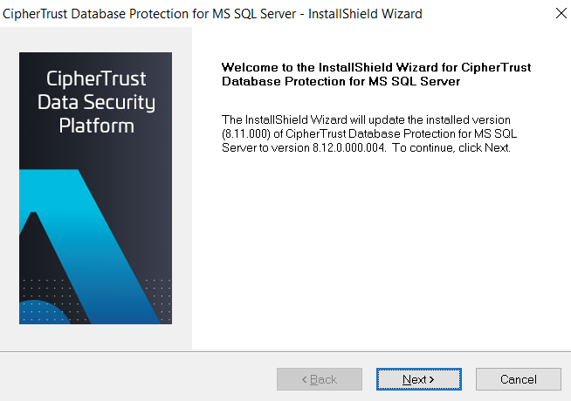Click the less-than arrow on Back button
This screenshot has width=571, height=401.
[305, 379]
